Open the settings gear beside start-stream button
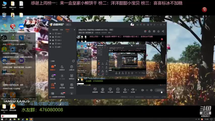Image resolution: width=215 pixels, height=121 pixels. coord(151,90)
